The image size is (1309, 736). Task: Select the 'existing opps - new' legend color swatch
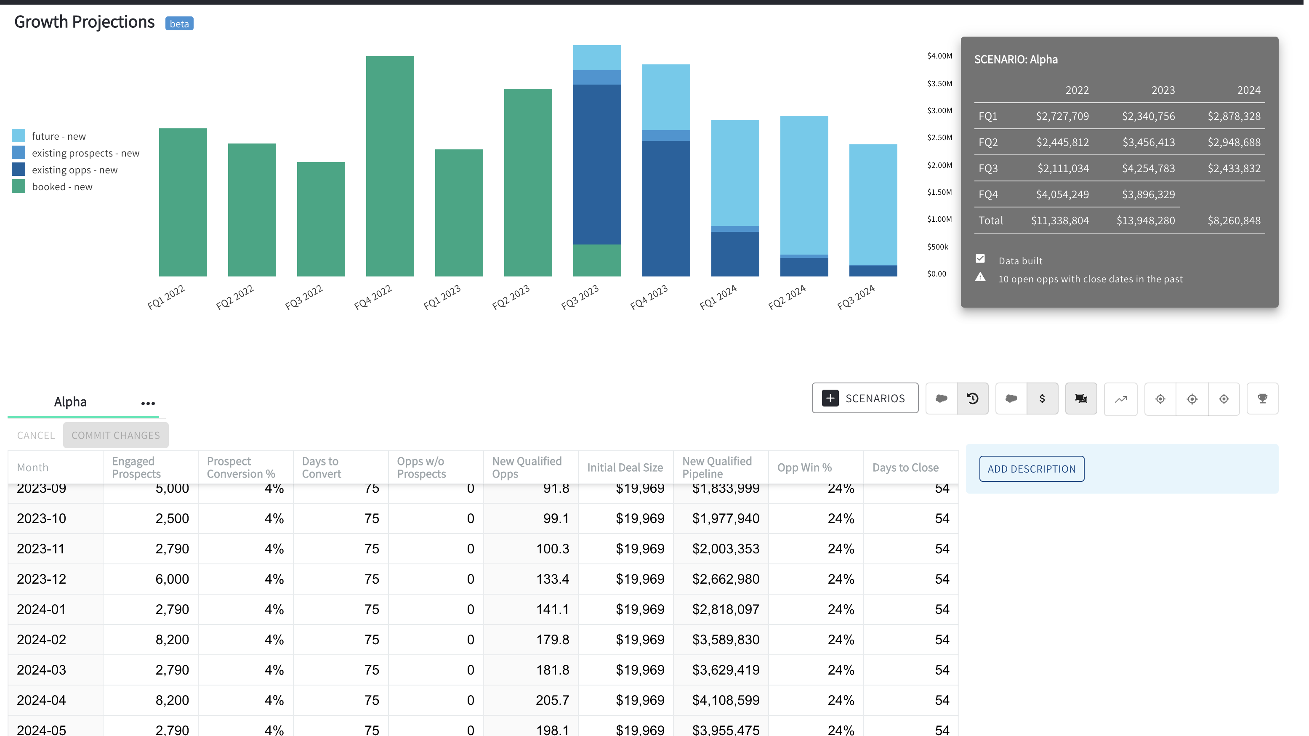pos(18,169)
